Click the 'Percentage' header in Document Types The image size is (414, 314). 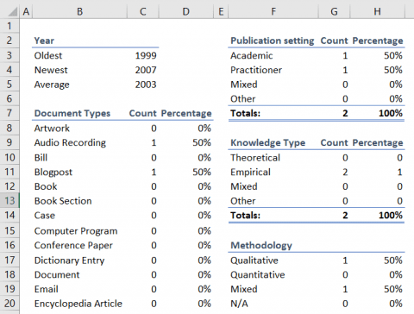[186, 113]
